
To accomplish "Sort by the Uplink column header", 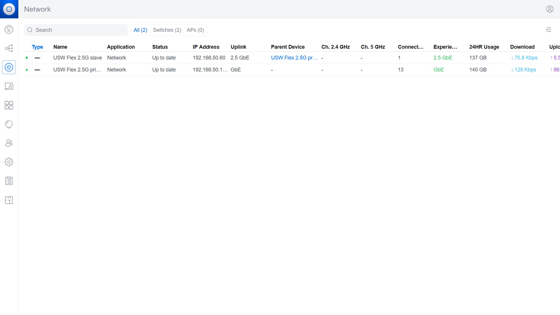I will point(238,47).
